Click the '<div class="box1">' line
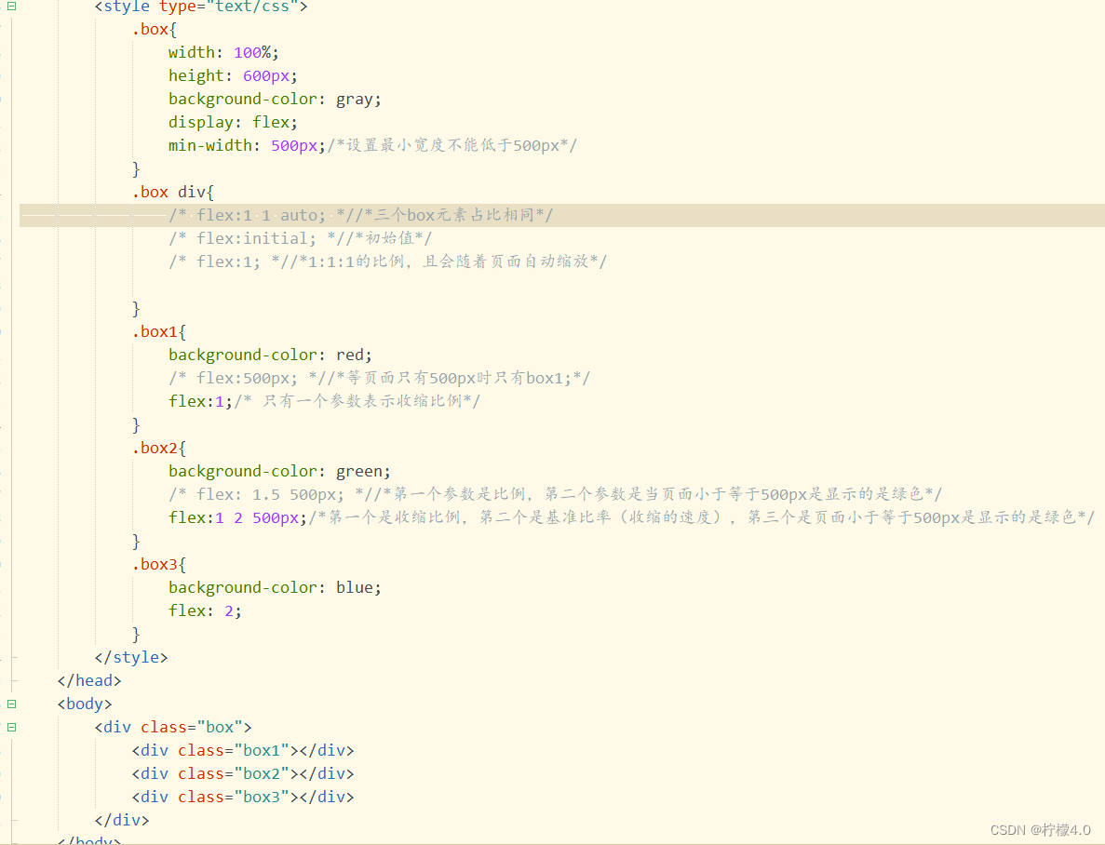This screenshot has height=845, width=1105. coord(242,750)
